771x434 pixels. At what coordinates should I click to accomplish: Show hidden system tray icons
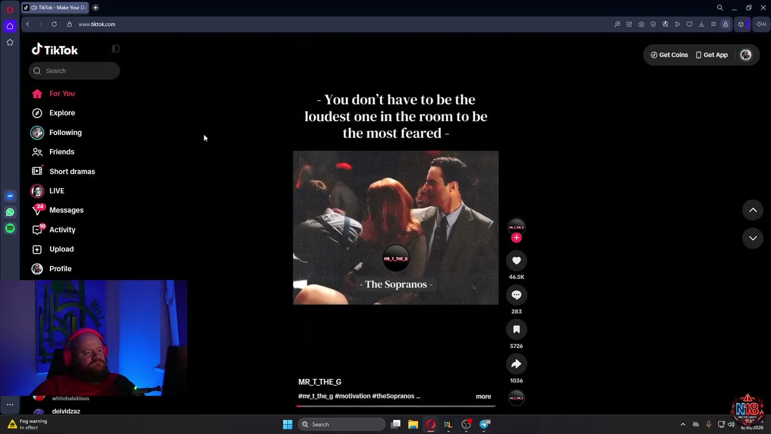click(x=683, y=424)
